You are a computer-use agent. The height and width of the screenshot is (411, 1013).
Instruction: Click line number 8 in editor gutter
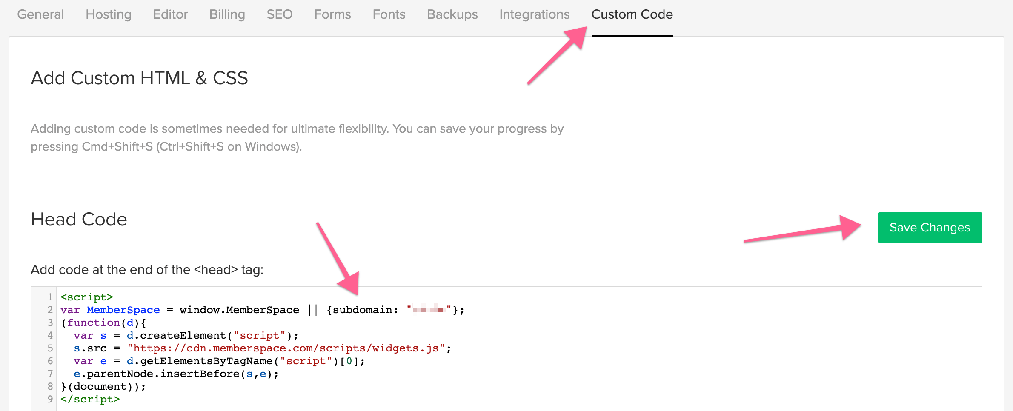click(50, 386)
